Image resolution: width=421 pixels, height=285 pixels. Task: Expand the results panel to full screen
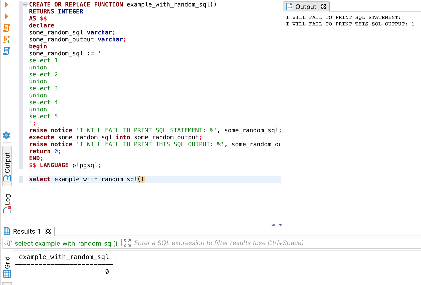pos(127,243)
